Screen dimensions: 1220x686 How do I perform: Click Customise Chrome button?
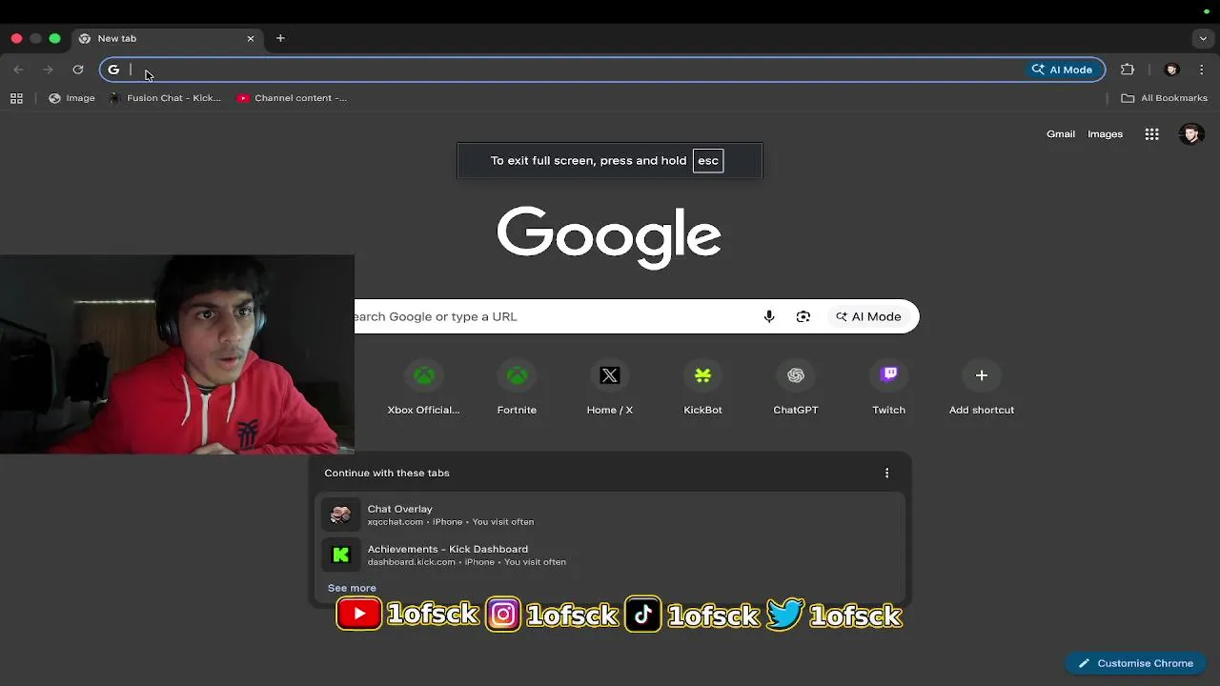coord(1135,663)
